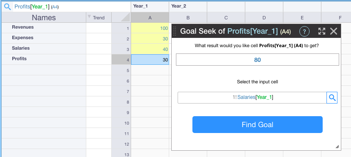Click the select-all corner triangle
Screen dimensions: 351x157
coord(125,17)
